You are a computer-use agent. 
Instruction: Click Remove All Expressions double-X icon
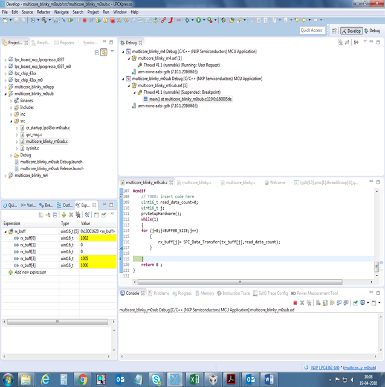[78, 215]
